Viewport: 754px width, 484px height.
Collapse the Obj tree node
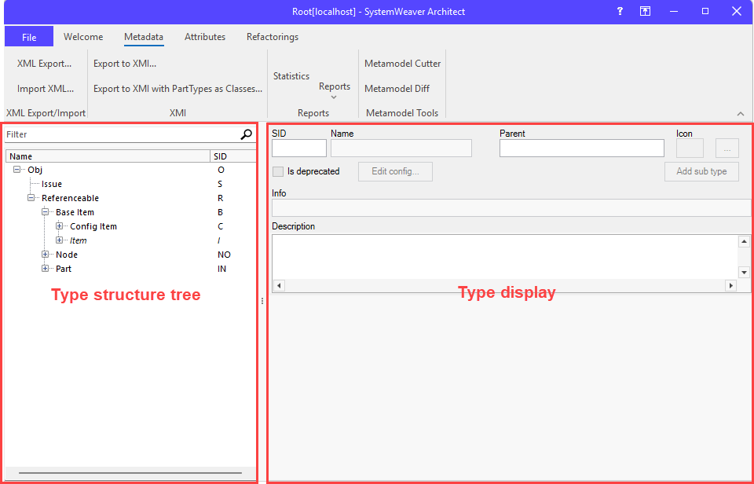(x=16, y=170)
